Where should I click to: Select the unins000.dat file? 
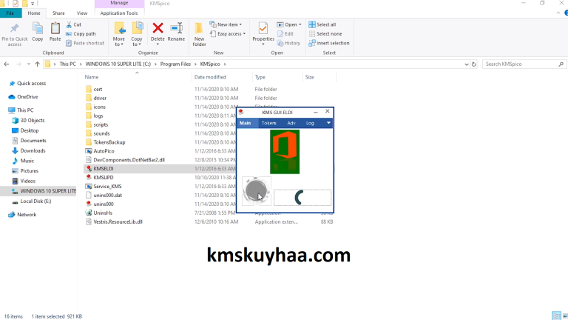[x=107, y=196]
